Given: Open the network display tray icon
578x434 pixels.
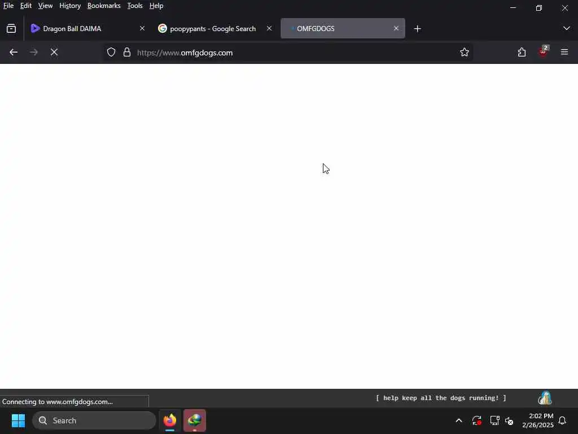Looking at the screenshot, I should pyautogui.click(x=494, y=420).
